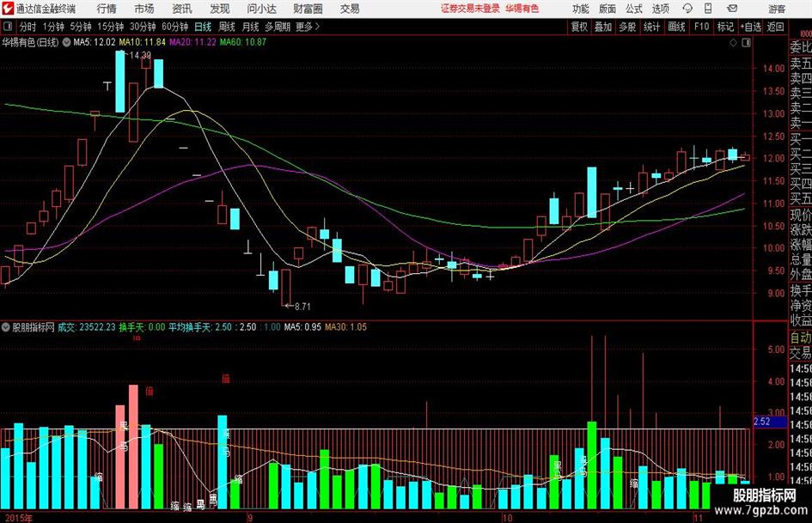Add stock via +自选 button

(x=750, y=27)
